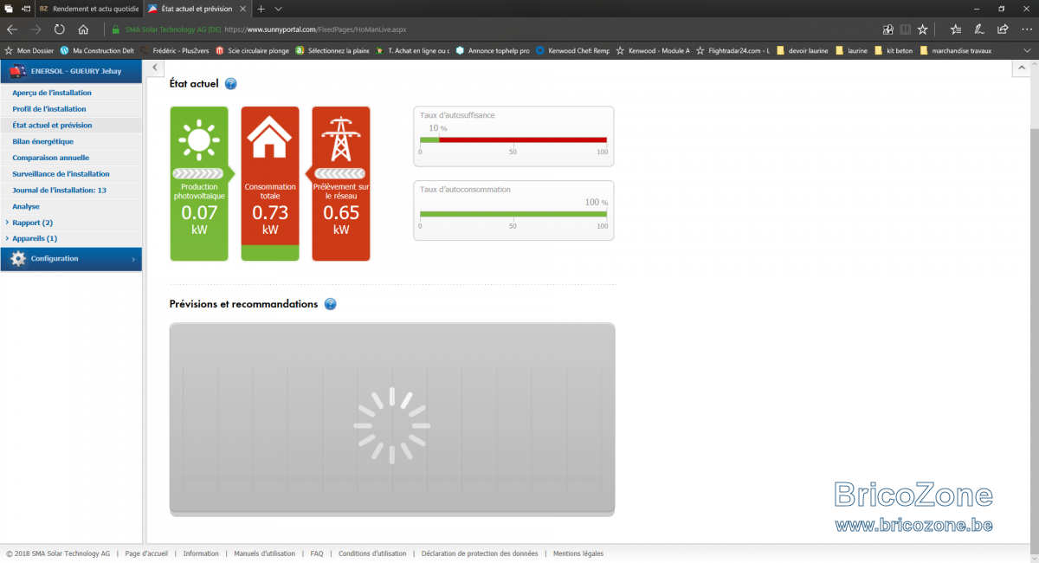1039x563 pixels.
Task: Expand the Rapport (2) menu item
Action: 32,223
